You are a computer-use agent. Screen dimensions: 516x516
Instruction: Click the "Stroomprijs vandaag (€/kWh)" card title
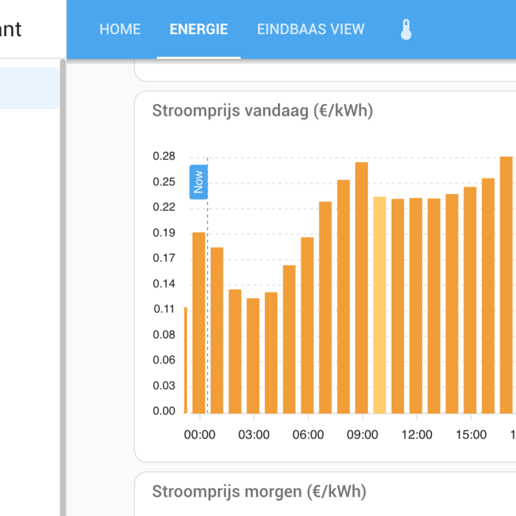(262, 111)
